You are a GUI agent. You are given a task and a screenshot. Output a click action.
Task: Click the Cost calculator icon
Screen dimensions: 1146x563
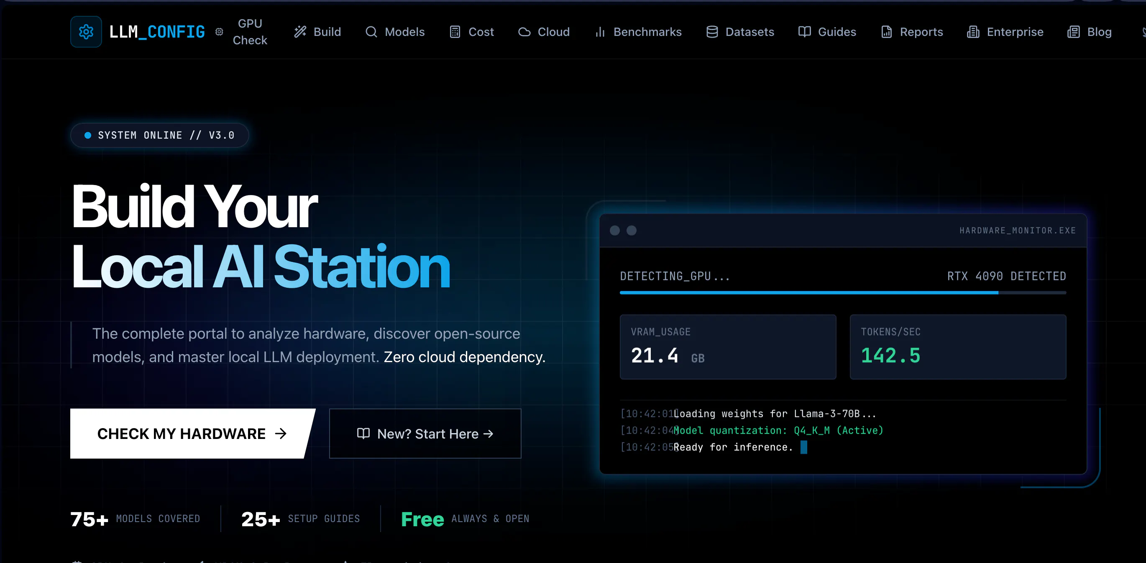(x=455, y=32)
